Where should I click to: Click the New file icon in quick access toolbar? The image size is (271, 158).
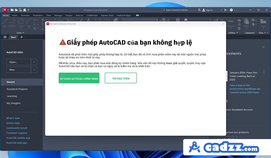pyautogui.click(x=12, y=10)
